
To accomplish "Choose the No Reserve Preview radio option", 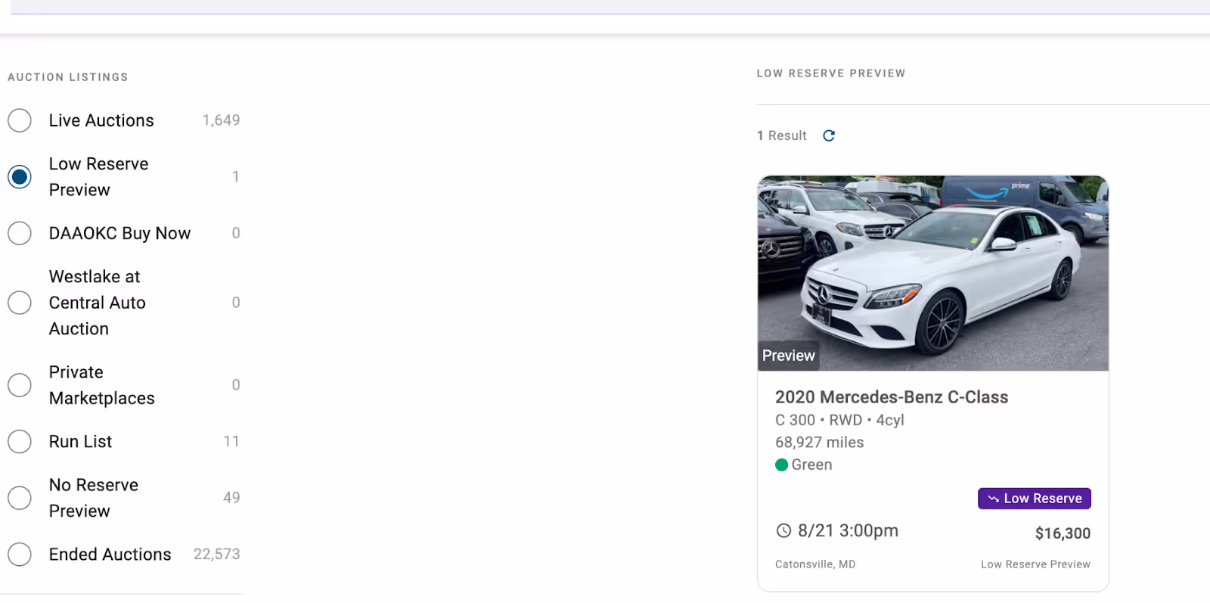I will pyautogui.click(x=20, y=498).
